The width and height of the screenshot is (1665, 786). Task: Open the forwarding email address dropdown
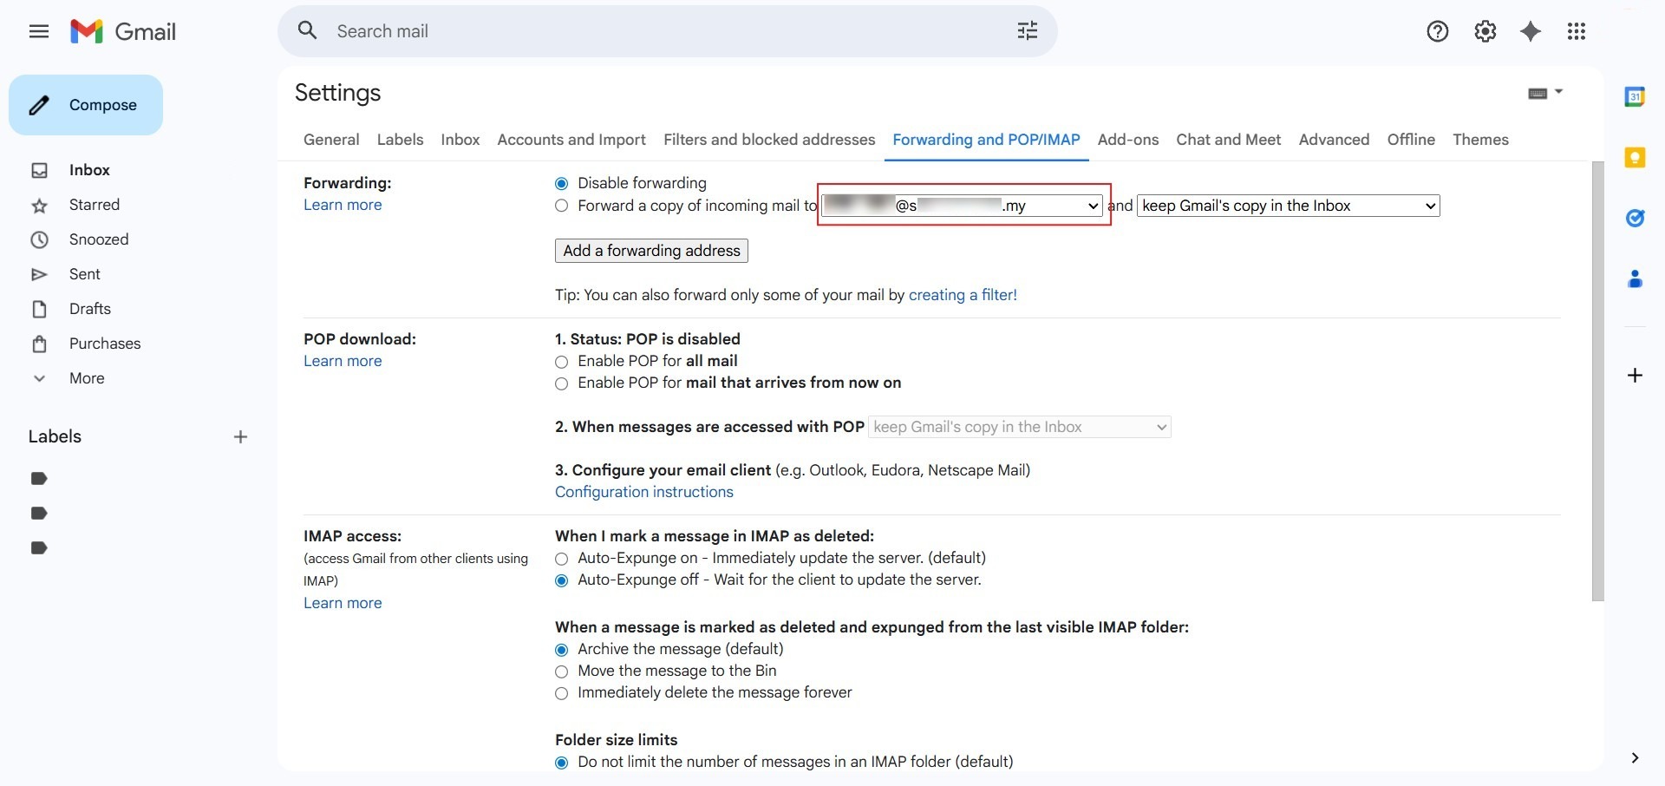point(963,206)
